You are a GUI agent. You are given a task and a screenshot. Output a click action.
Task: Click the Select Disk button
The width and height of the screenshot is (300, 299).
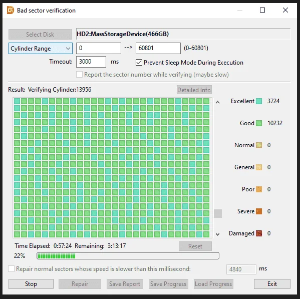tap(40, 34)
